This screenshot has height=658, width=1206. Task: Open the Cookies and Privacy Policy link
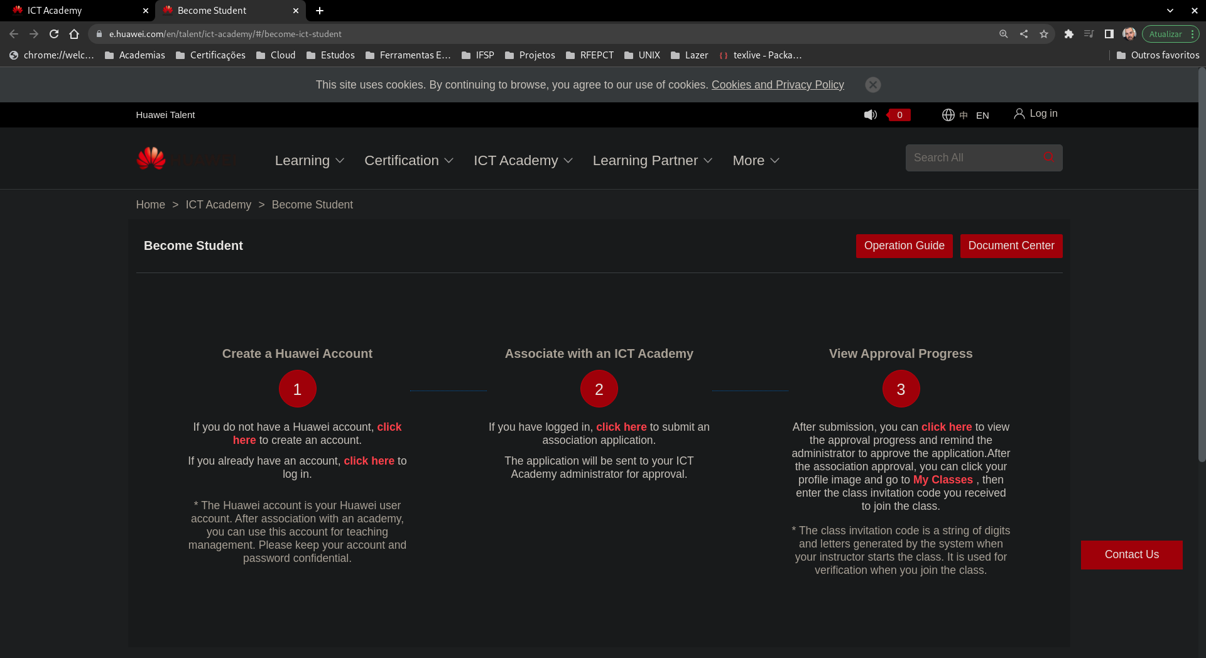tap(777, 85)
